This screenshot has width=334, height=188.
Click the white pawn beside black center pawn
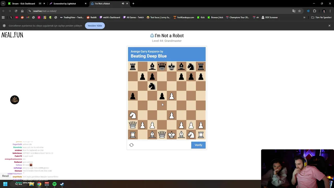tap(172, 96)
